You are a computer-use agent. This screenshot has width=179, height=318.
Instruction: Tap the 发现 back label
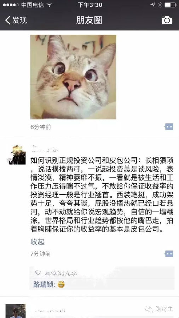[x=19, y=20]
